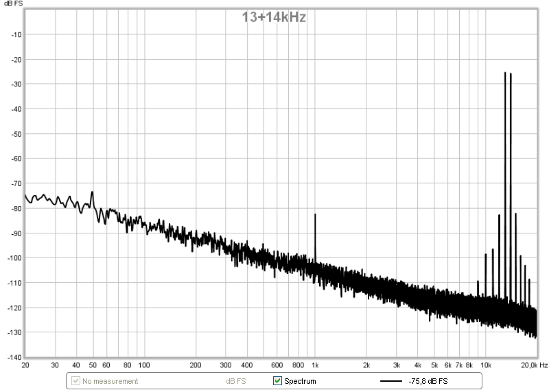Click the Spectrum legend label
Viewport: 549px width, 390px height.
300,381
